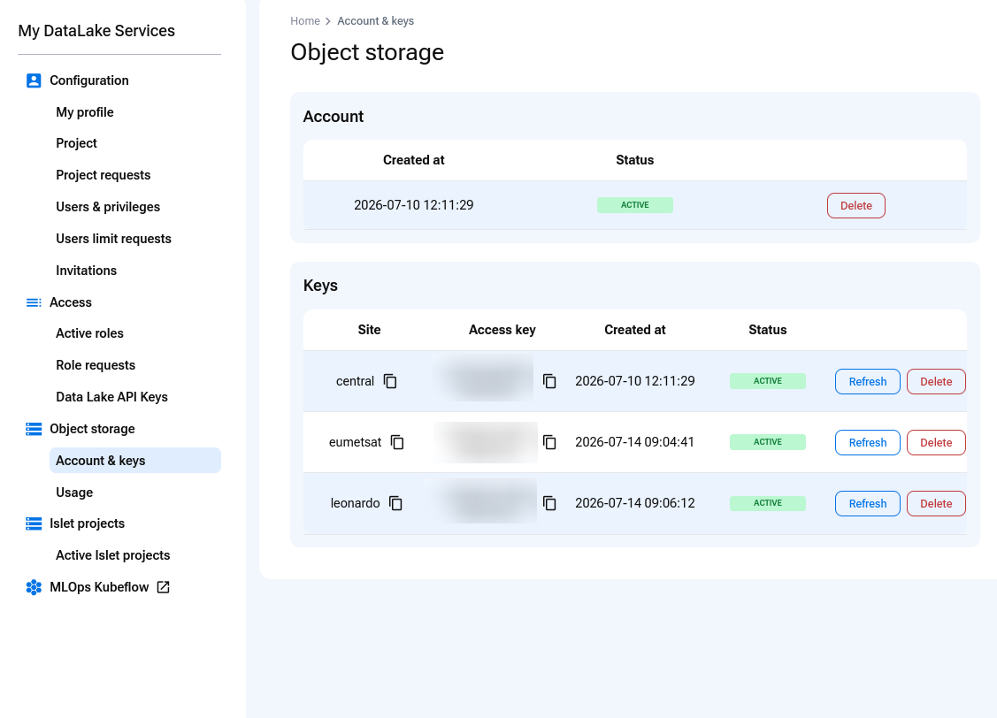This screenshot has width=997, height=718.
Task: Click the Islet projects heading
Action: (87, 523)
